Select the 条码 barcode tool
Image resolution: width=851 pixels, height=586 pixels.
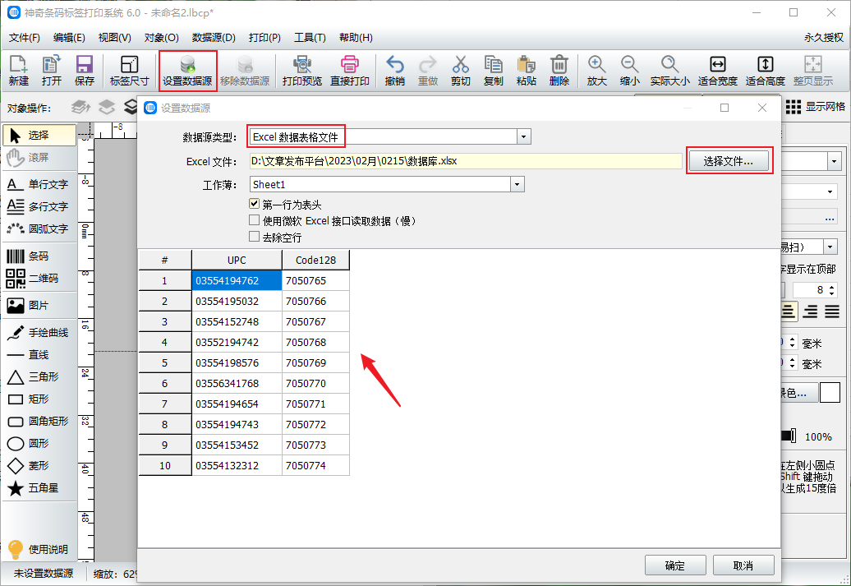tap(39, 256)
